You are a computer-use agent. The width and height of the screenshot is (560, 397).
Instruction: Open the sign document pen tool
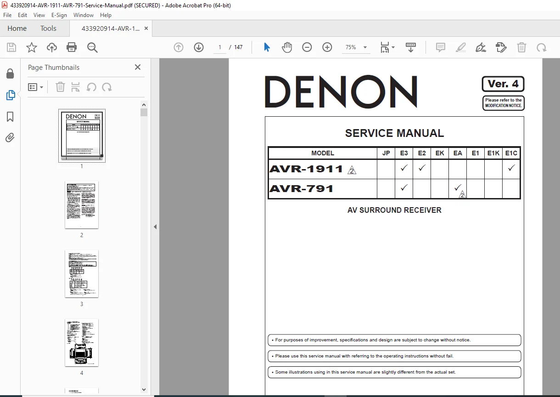[481, 47]
